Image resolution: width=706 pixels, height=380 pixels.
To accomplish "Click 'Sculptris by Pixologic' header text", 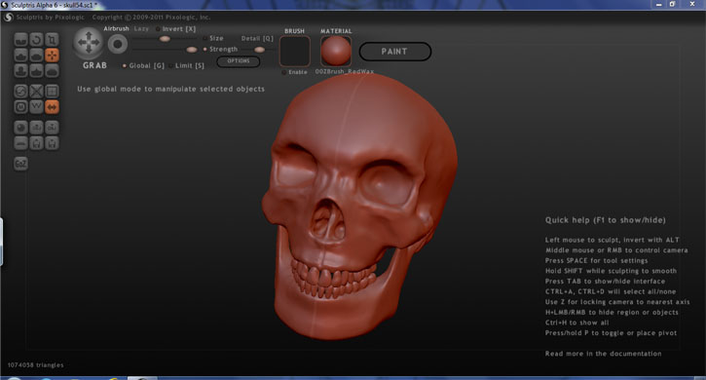I will click(51, 18).
